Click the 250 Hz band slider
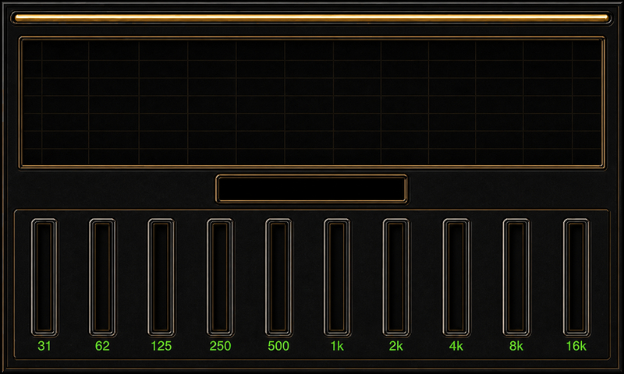 220,277
